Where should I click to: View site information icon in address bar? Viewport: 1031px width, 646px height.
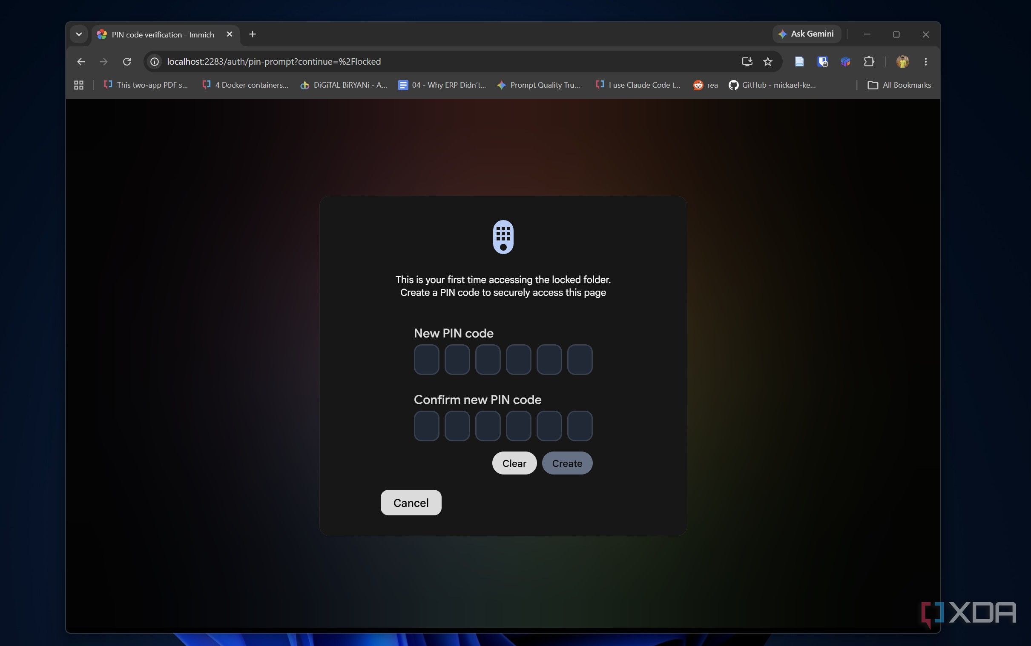pos(155,62)
